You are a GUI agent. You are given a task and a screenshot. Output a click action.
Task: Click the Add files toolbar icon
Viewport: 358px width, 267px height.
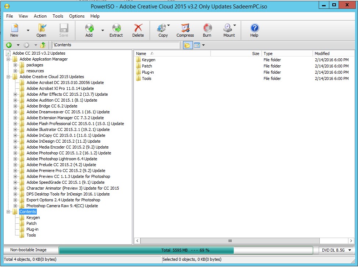point(89,28)
